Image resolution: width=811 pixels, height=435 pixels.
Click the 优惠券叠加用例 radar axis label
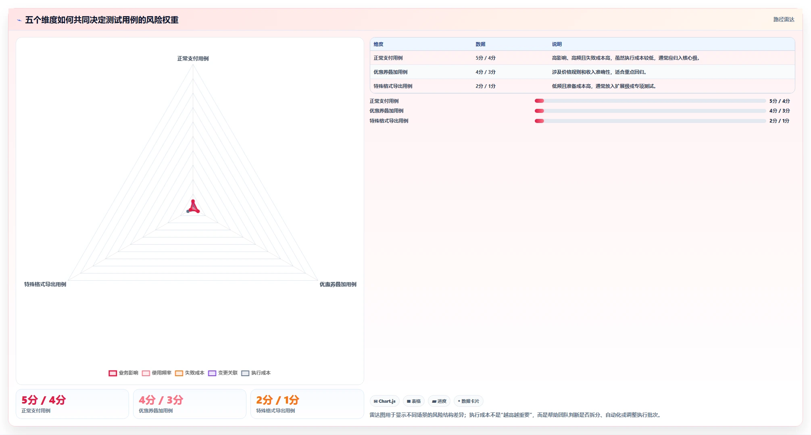[x=338, y=284]
